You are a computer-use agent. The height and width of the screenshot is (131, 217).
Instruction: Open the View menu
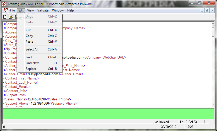[30, 10]
